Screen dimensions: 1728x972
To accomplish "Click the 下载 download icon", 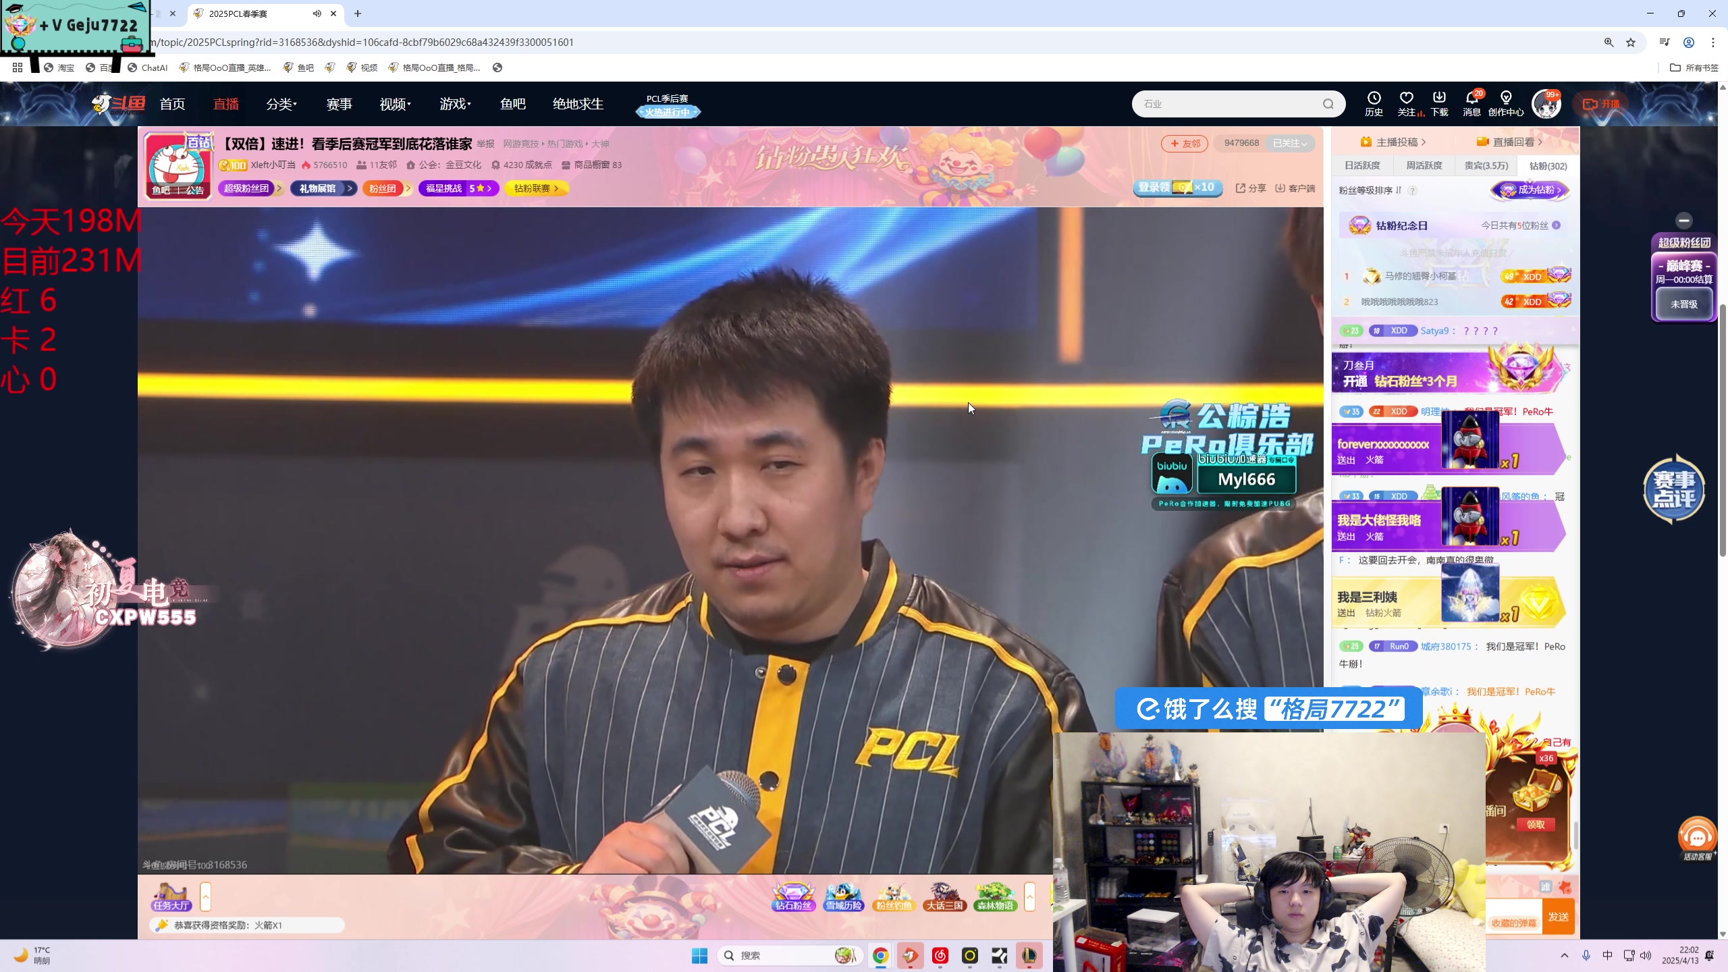I will 1439,103.
